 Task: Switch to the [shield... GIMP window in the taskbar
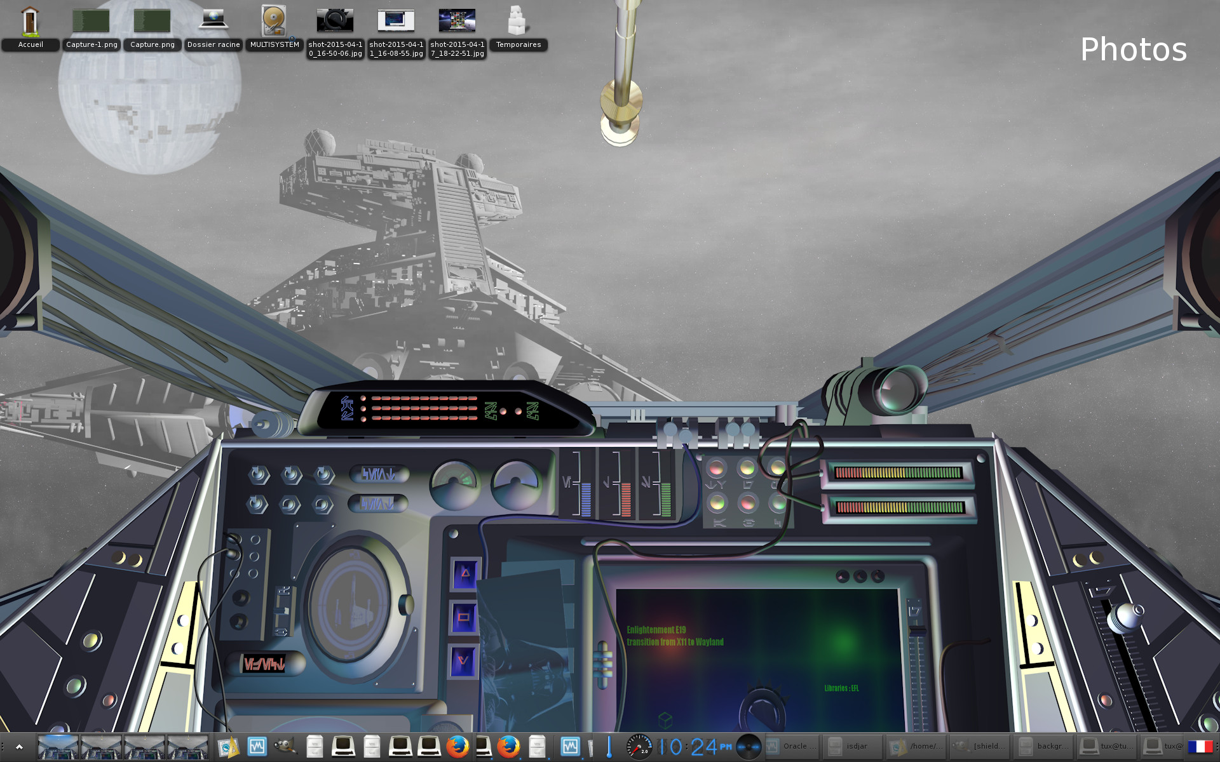pyautogui.click(x=979, y=747)
